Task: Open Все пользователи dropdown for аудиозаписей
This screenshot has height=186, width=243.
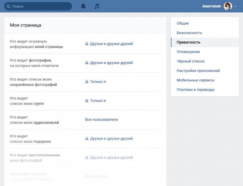Action: click(x=101, y=120)
